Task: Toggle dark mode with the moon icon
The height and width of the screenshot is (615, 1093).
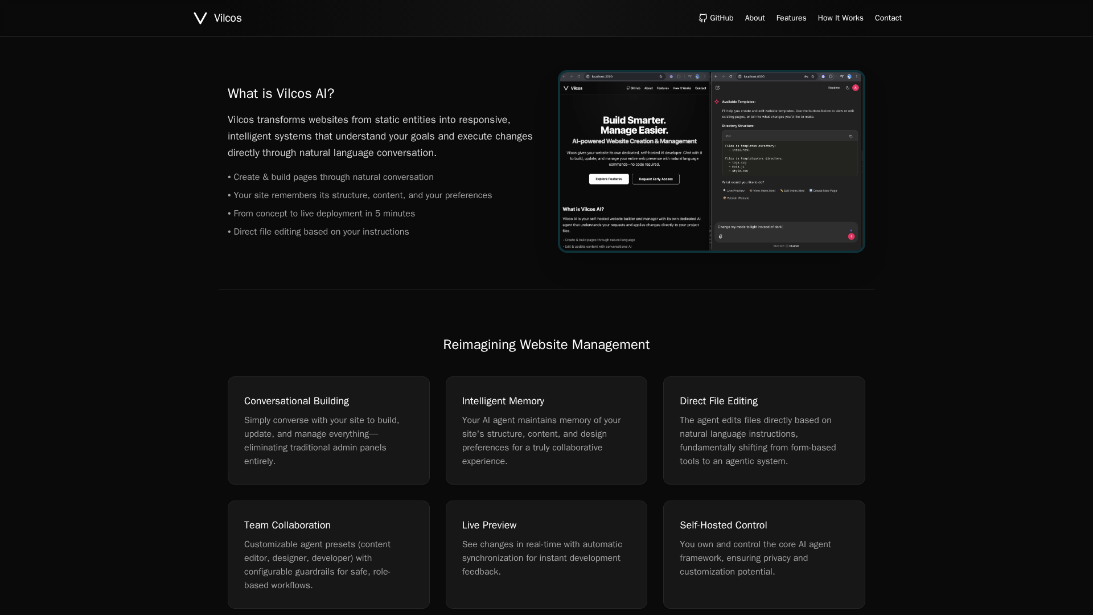Action: coord(847,88)
